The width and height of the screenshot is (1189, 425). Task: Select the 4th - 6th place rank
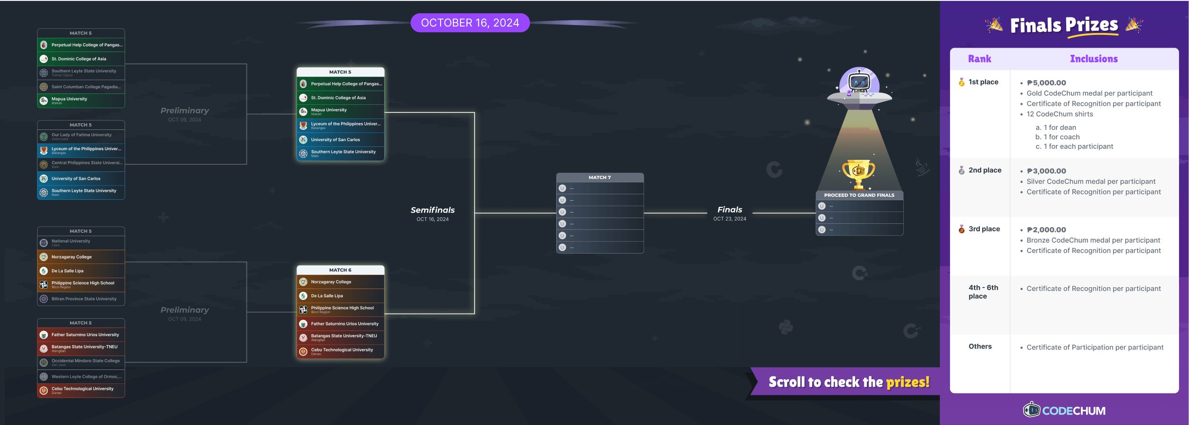[x=984, y=292]
